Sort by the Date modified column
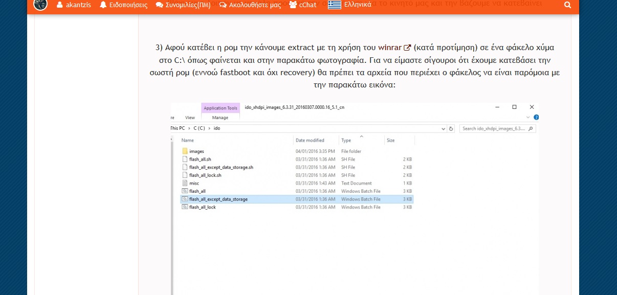The image size is (617, 295). [x=310, y=140]
